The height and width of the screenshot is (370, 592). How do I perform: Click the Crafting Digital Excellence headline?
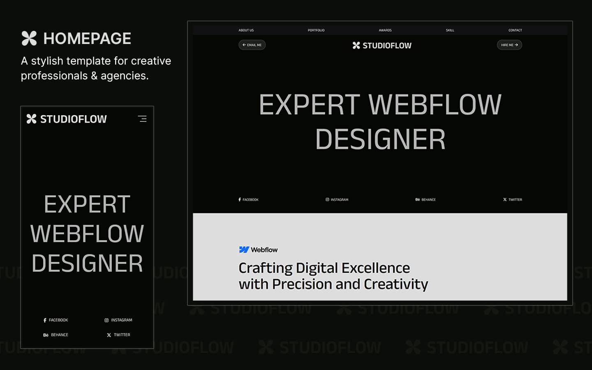[333, 276]
